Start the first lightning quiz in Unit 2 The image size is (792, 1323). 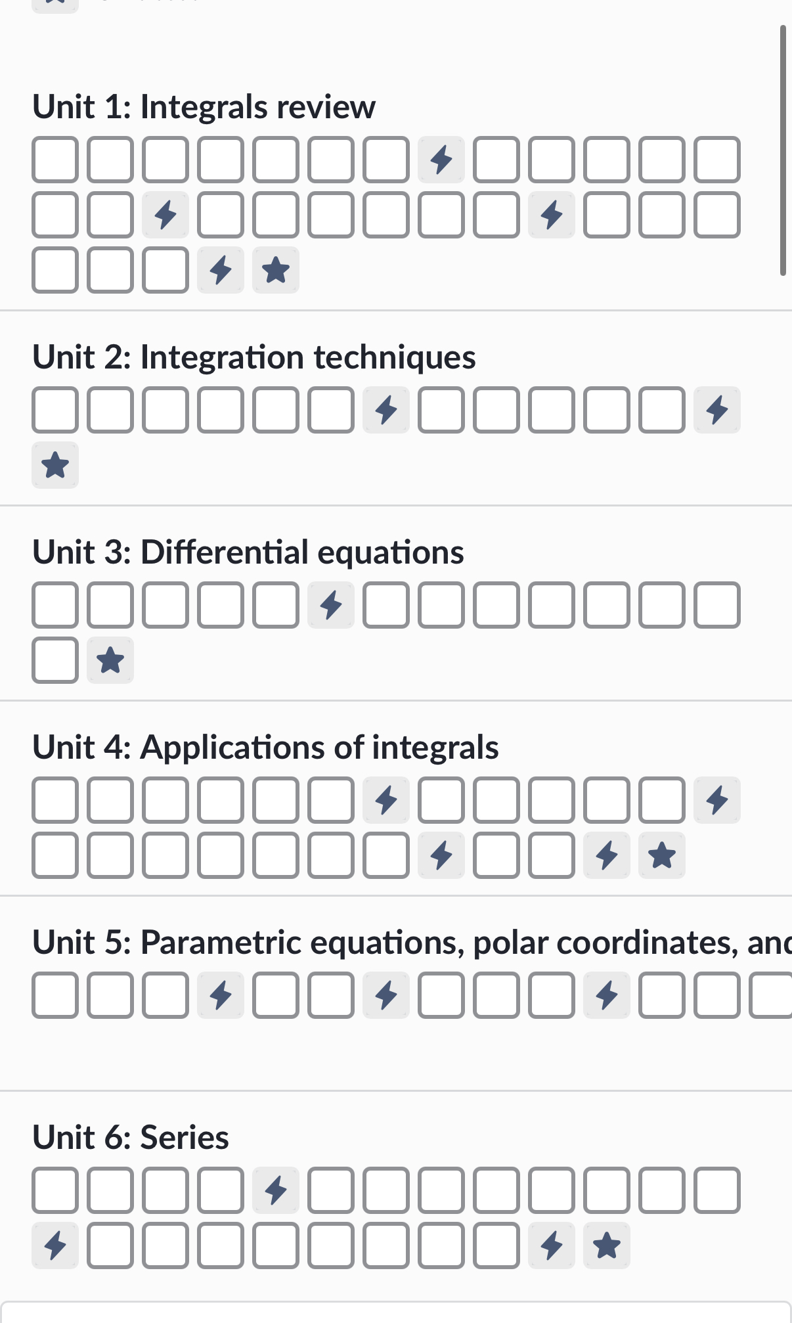coord(386,410)
